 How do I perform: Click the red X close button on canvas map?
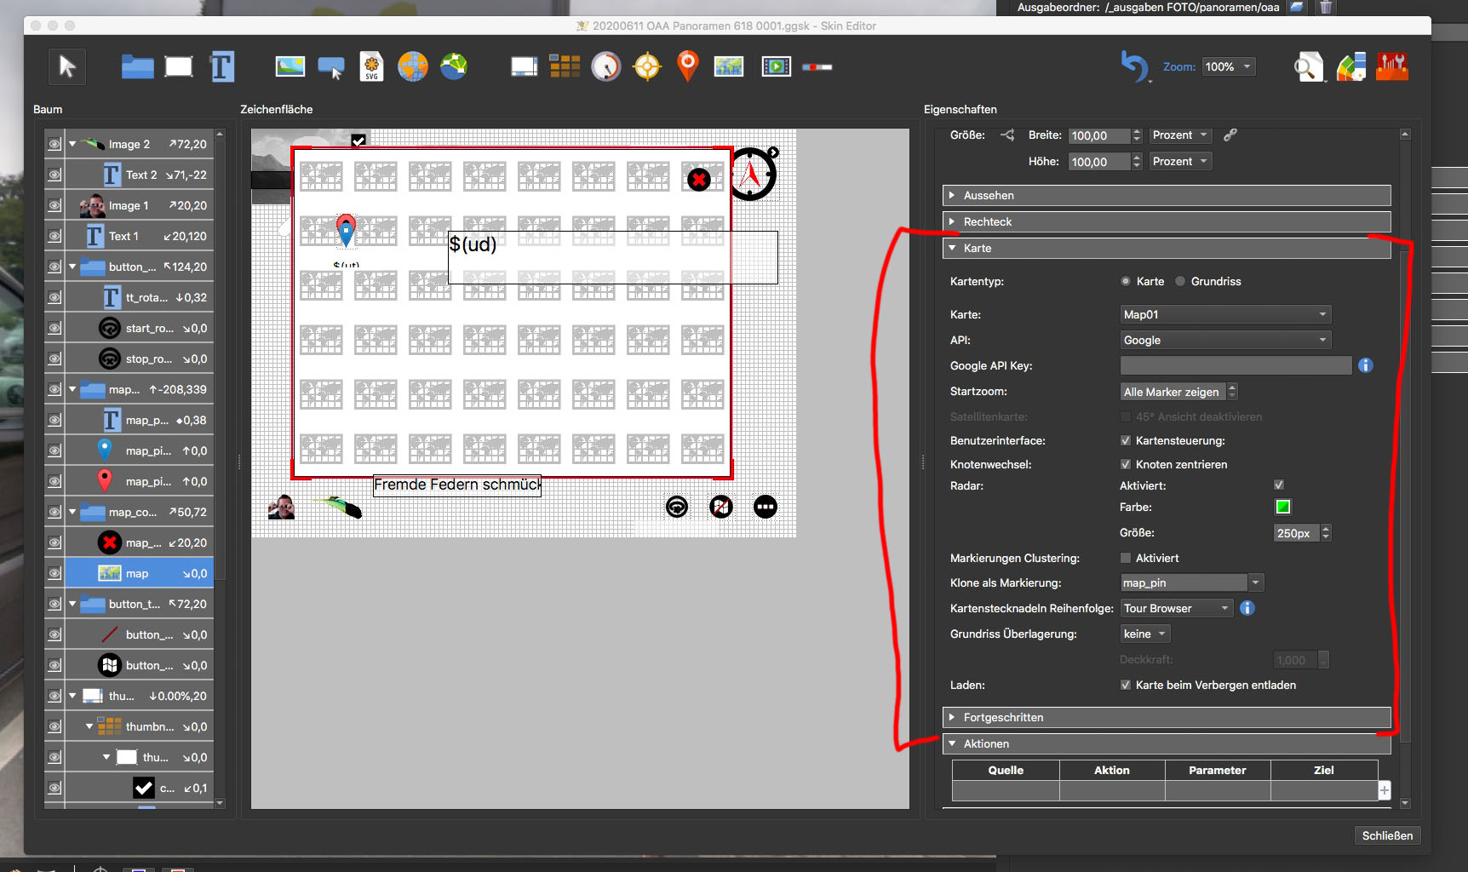(699, 180)
